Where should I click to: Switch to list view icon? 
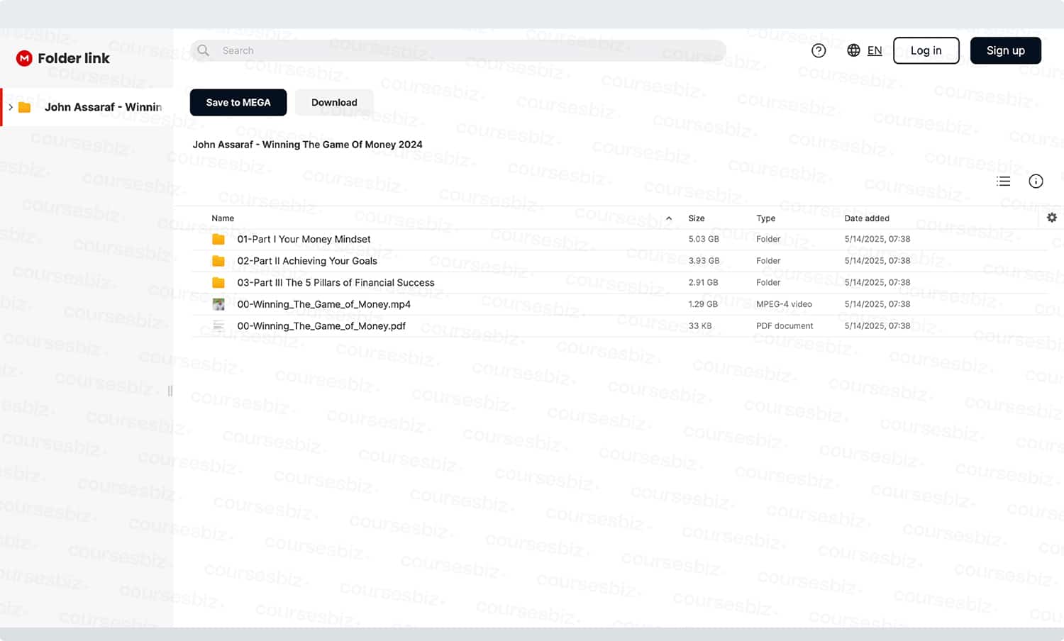point(1003,182)
